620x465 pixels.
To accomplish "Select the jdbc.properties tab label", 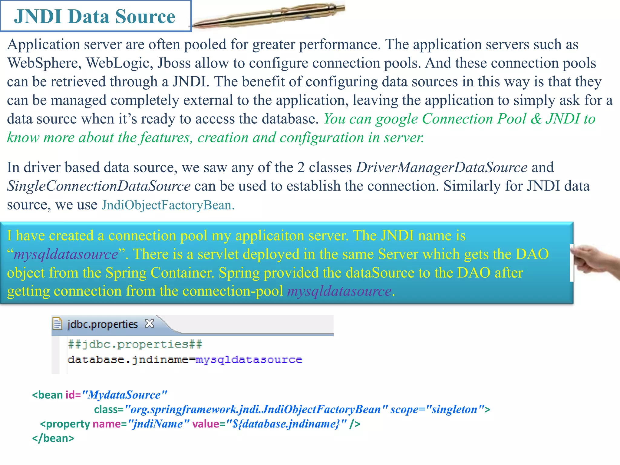I will [102, 324].
